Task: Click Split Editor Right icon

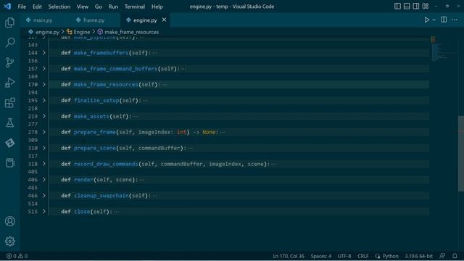Action: pyautogui.click(x=444, y=20)
